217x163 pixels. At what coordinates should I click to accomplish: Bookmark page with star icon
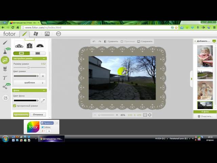176,28
